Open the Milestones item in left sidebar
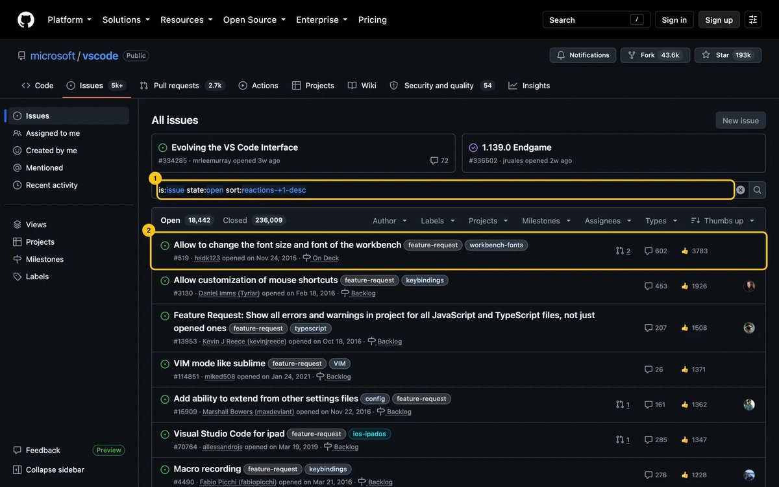Viewport: 779px width, 487px height. (x=69, y=259)
